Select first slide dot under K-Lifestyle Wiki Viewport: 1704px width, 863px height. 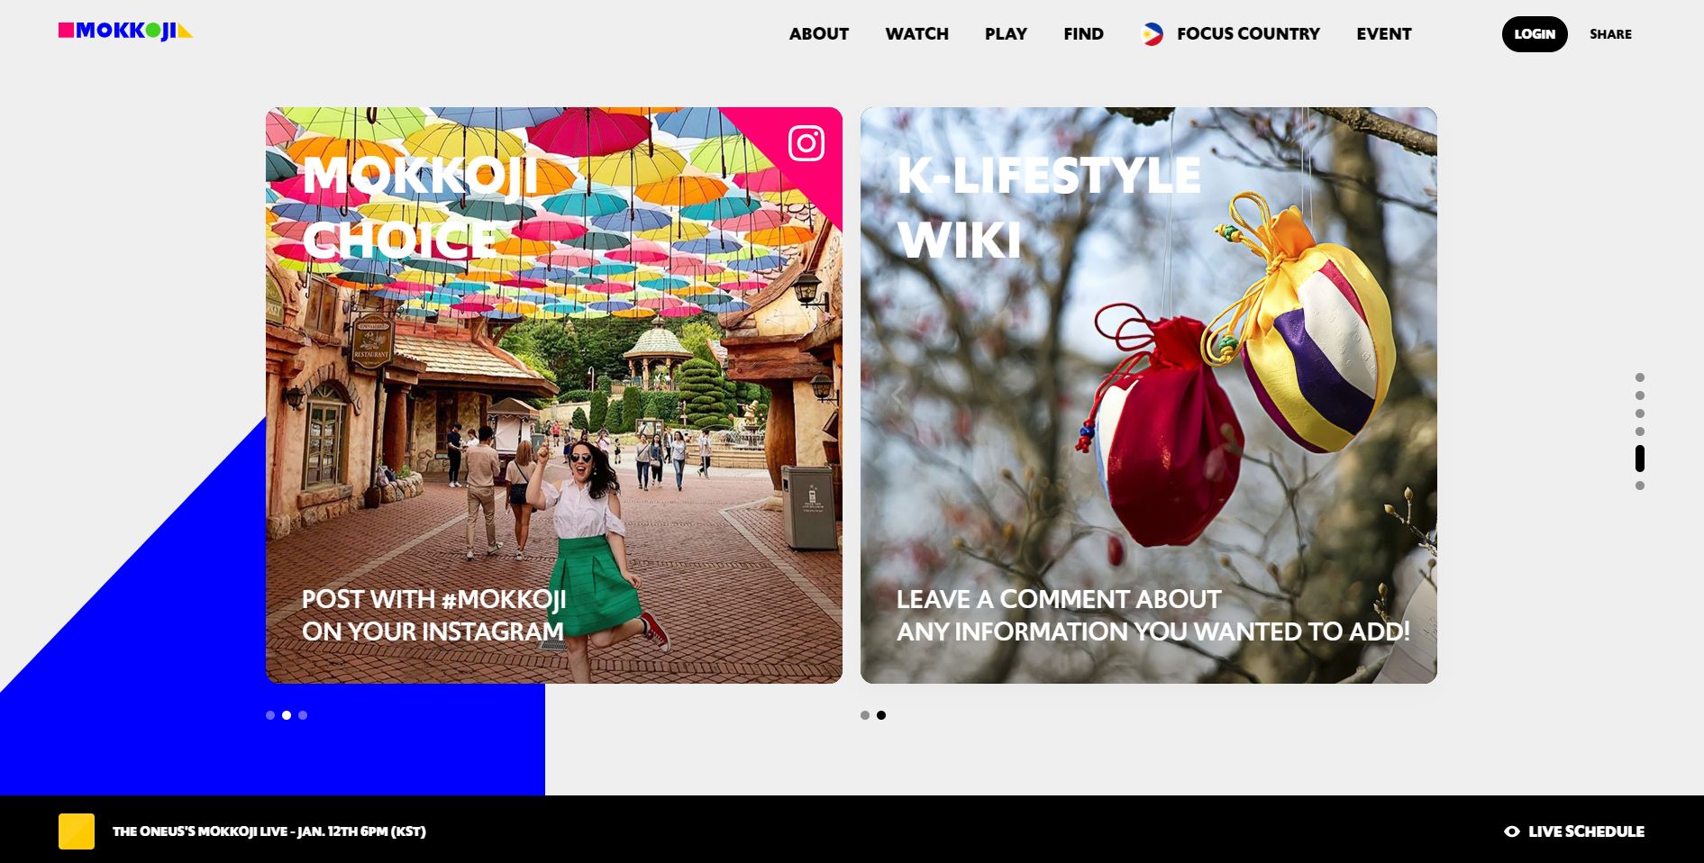(865, 715)
